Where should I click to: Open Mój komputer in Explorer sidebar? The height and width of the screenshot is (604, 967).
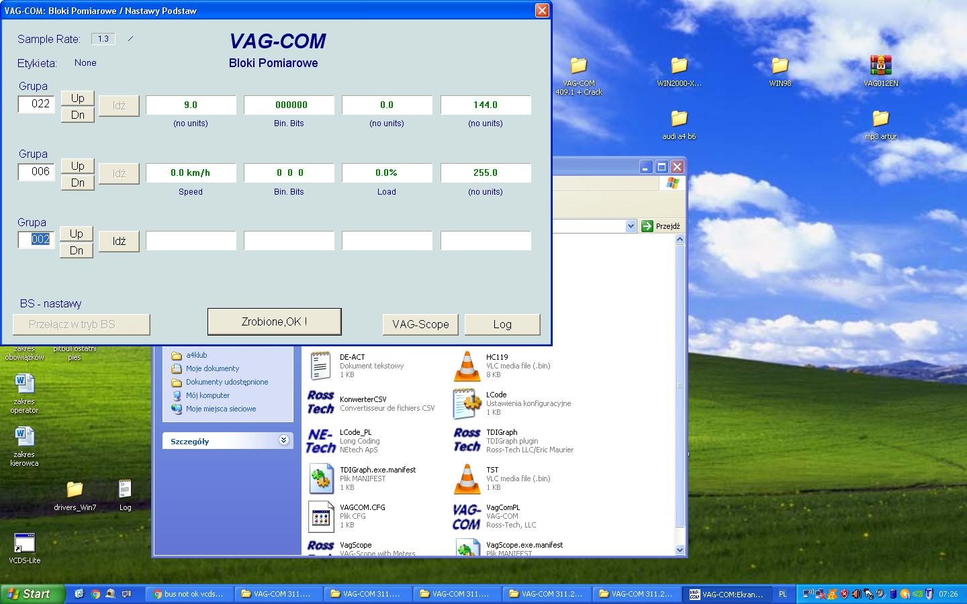pyautogui.click(x=208, y=395)
